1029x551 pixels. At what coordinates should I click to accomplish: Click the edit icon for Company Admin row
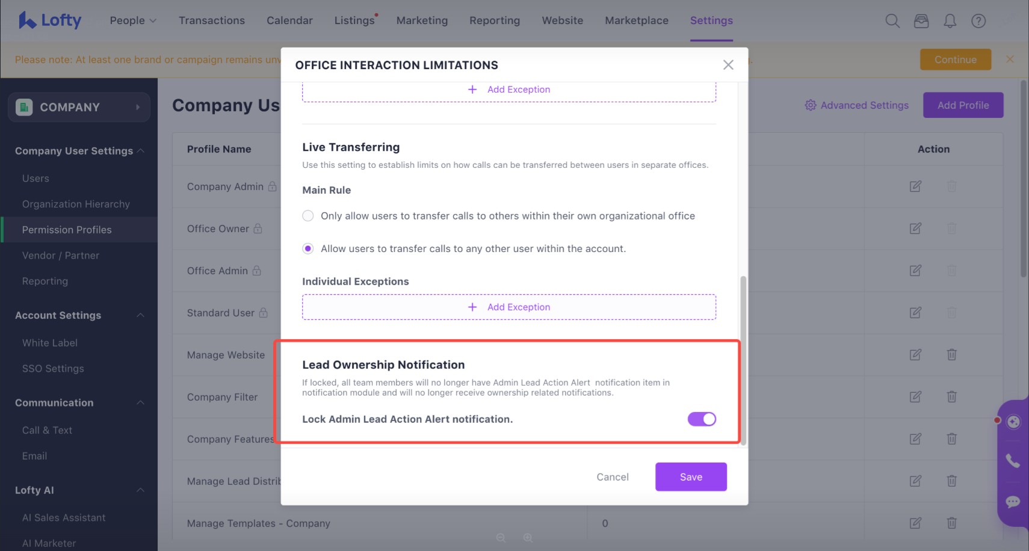coord(915,186)
